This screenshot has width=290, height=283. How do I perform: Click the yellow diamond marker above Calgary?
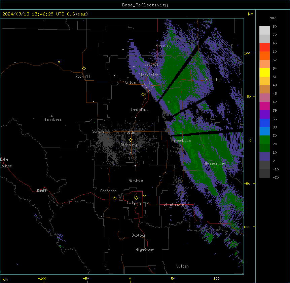pyautogui.click(x=136, y=198)
